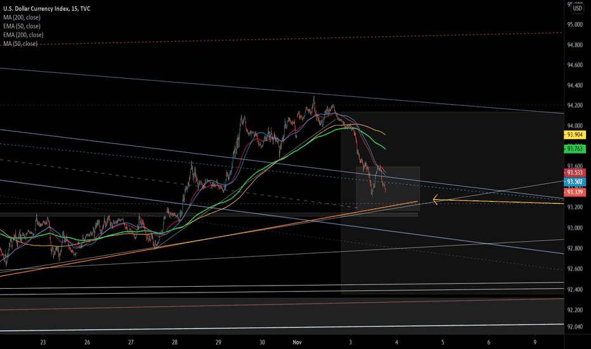The width and height of the screenshot is (591, 349).
Task: Click the green 93.763 price tag
Action: pyautogui.click(x=575, y=148)
